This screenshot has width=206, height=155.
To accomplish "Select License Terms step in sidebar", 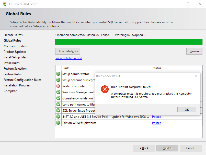I will tap(13, 35).
